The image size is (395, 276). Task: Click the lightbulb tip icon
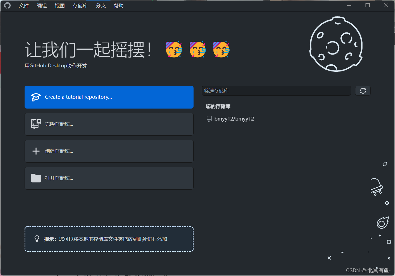click(37, 239)
